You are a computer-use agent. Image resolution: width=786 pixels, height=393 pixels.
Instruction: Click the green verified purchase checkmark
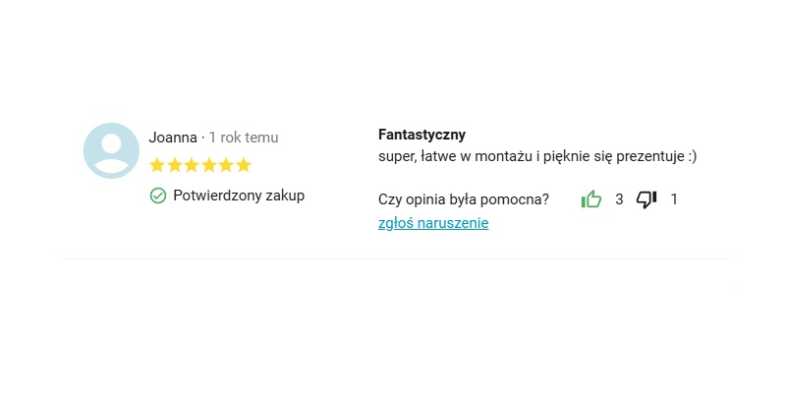click(x=158, y=196)
